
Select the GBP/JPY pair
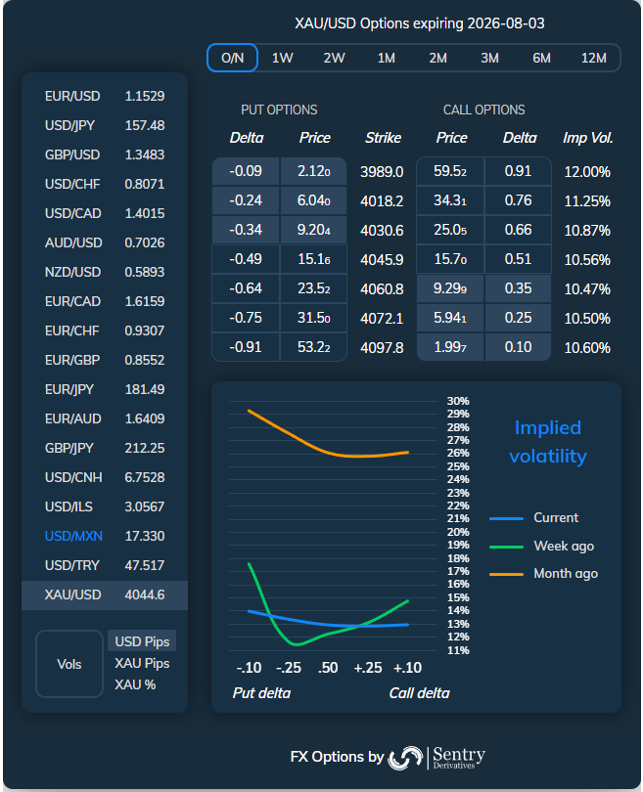105,448
